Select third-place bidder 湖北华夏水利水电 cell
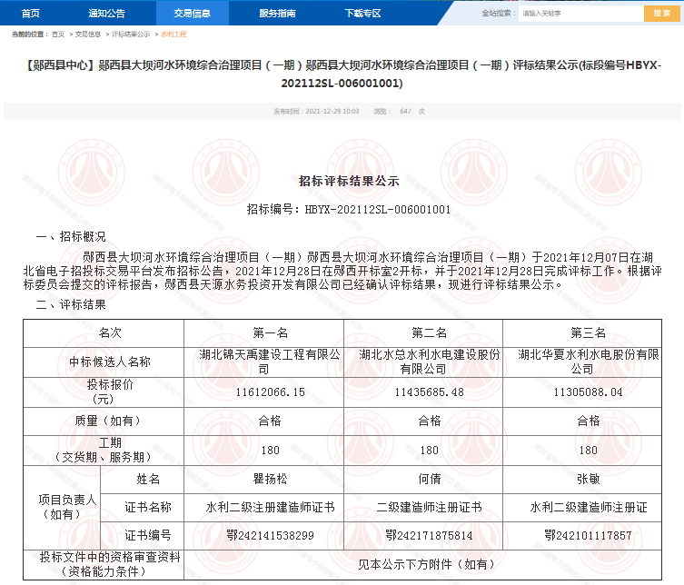This screenshot has width=684, height=585. (x=581, y=362)
